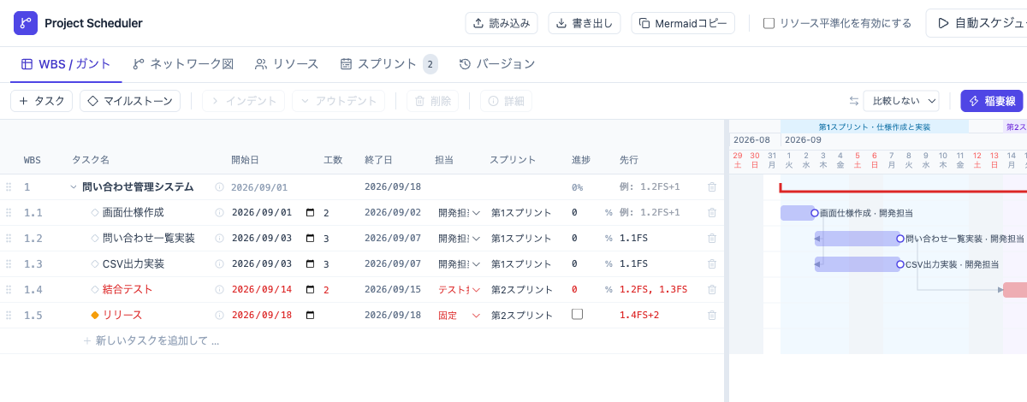The height and width of the screenshot is (402, 1027).
Task: Grab drag handle of row 1.5
Action: pos(9,316)
